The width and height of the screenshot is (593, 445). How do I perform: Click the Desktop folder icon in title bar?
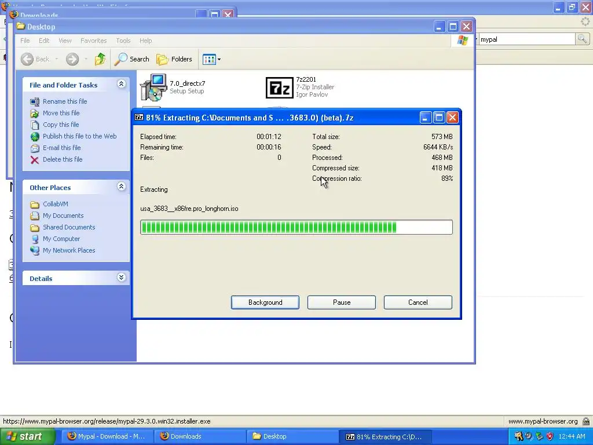[x=21, y=26]
